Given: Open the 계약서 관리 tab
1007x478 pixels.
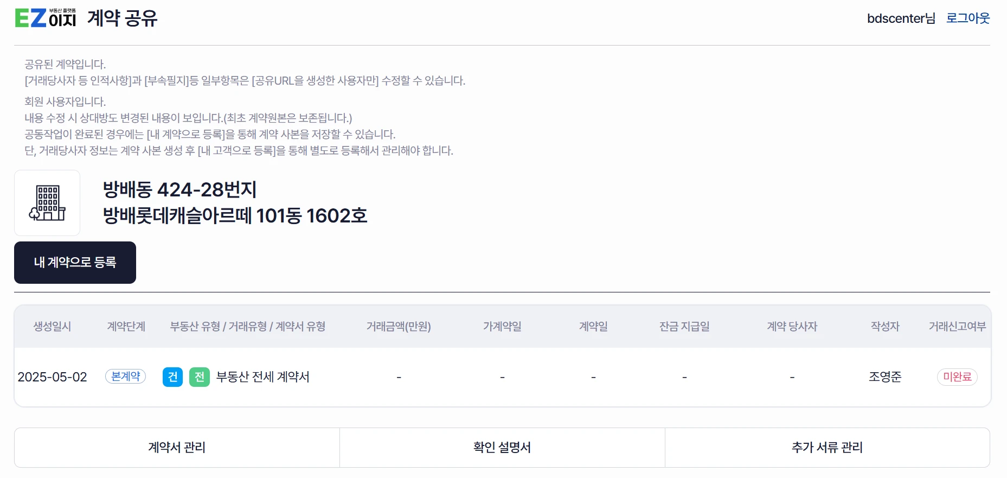Looking at the screenshot, I should pyautogui.click(x=177, y=448).
